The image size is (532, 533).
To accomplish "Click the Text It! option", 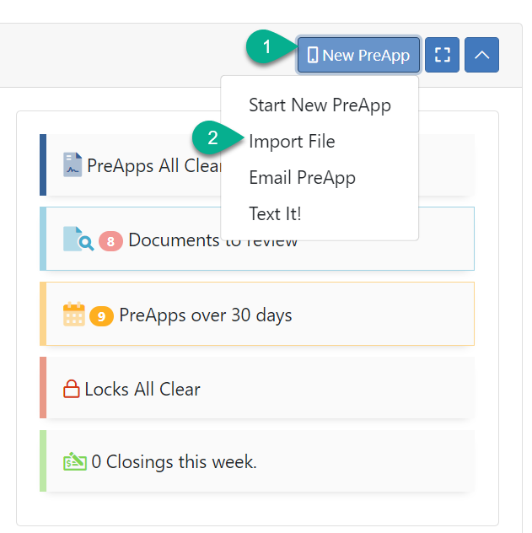I will 275,214.
